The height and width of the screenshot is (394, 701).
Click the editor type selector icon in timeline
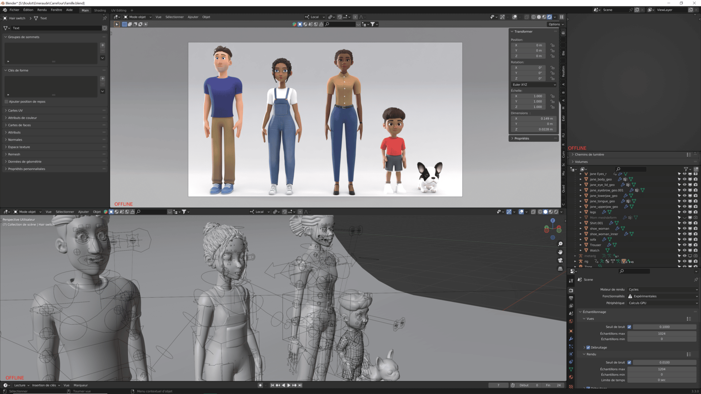(6, 385)
